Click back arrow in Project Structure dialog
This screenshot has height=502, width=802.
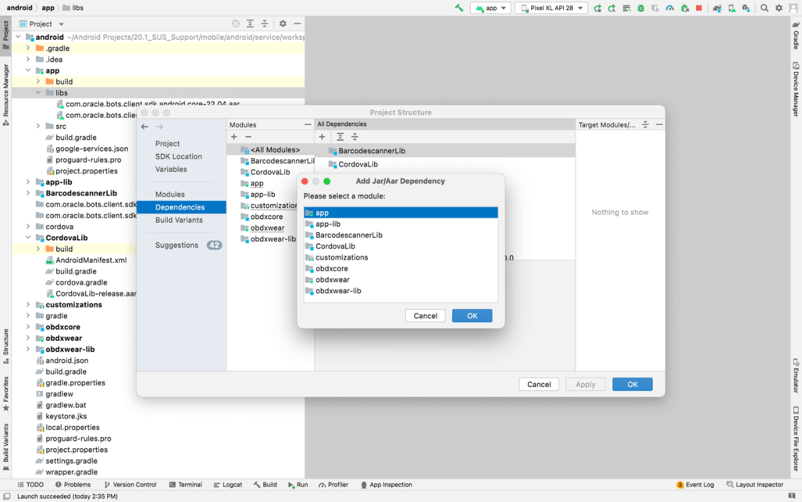pos(144,126)
